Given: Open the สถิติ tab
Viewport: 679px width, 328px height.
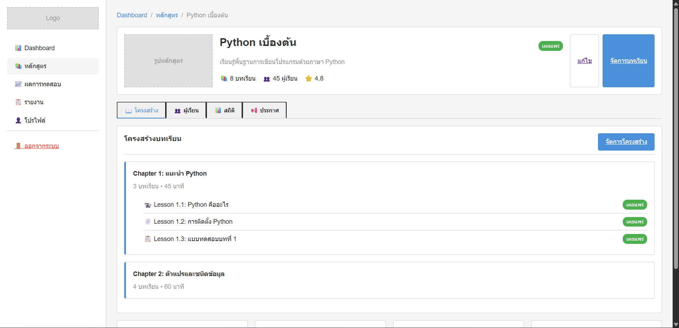Looking at the screenshot, I should click(224, 110).
